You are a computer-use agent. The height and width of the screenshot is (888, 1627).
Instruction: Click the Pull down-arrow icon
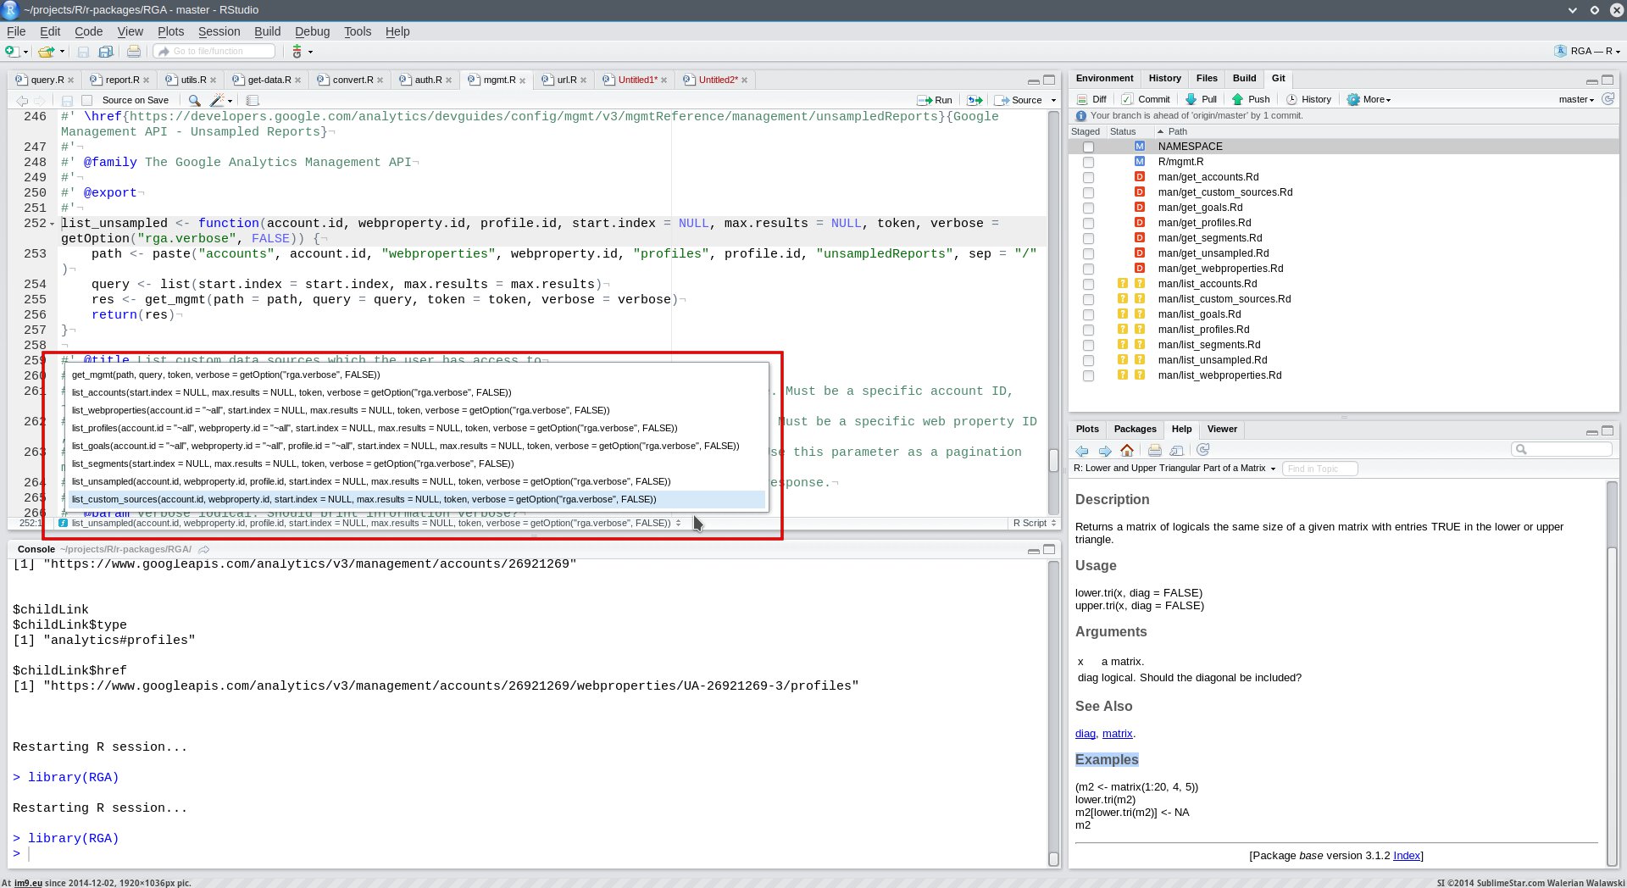pyautogui.click(x=1191, y=99)
